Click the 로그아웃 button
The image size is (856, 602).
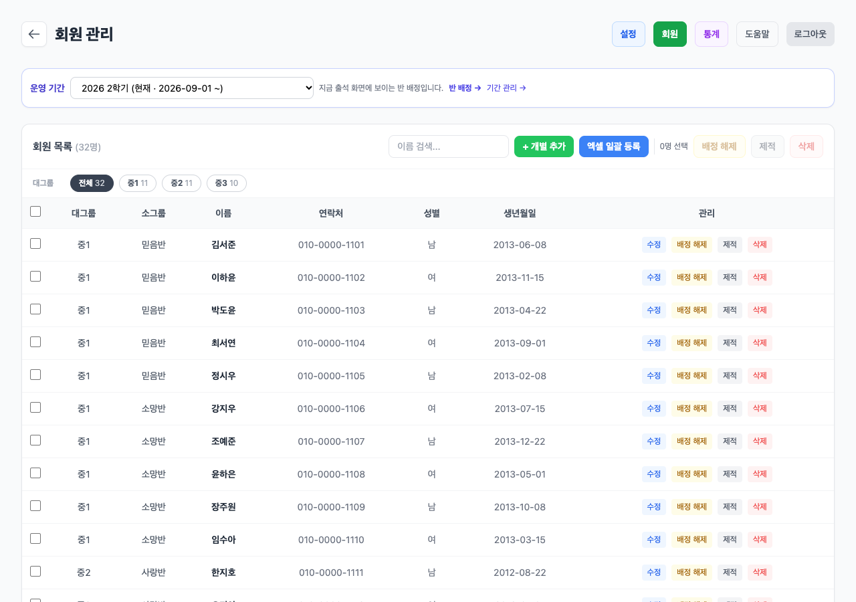click(x=811, y=34)
